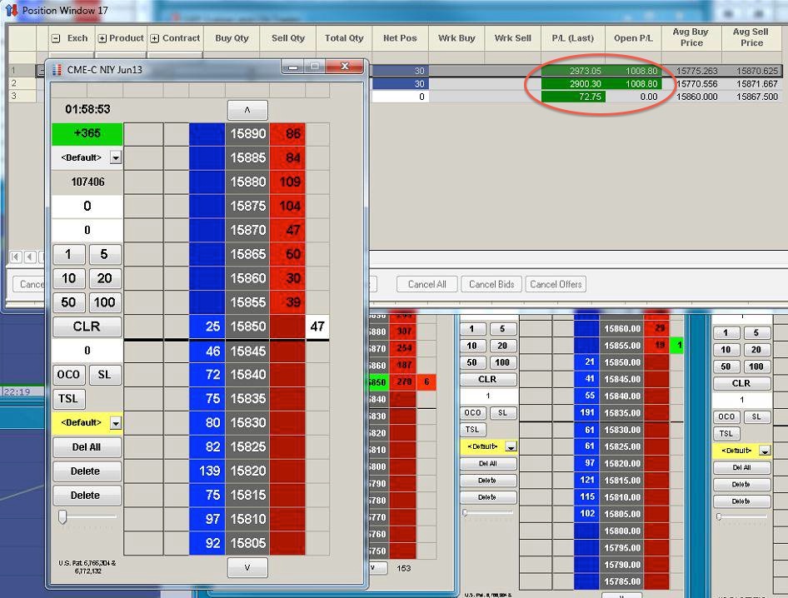Screen dimensions: 788x598
Task: Open the yellow <Default> dropdown in NIY Jun13 ladder
Action: [116, 423]
